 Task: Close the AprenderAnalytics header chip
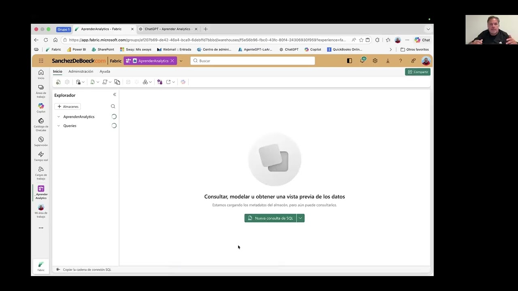172,61
